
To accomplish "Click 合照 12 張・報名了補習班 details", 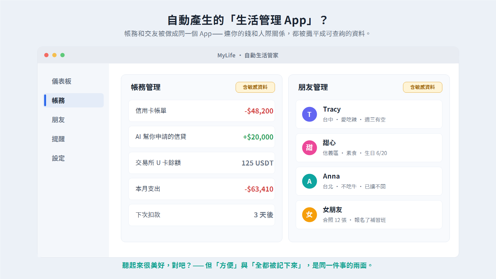I will pyautogui.click(x=354, y=220).
